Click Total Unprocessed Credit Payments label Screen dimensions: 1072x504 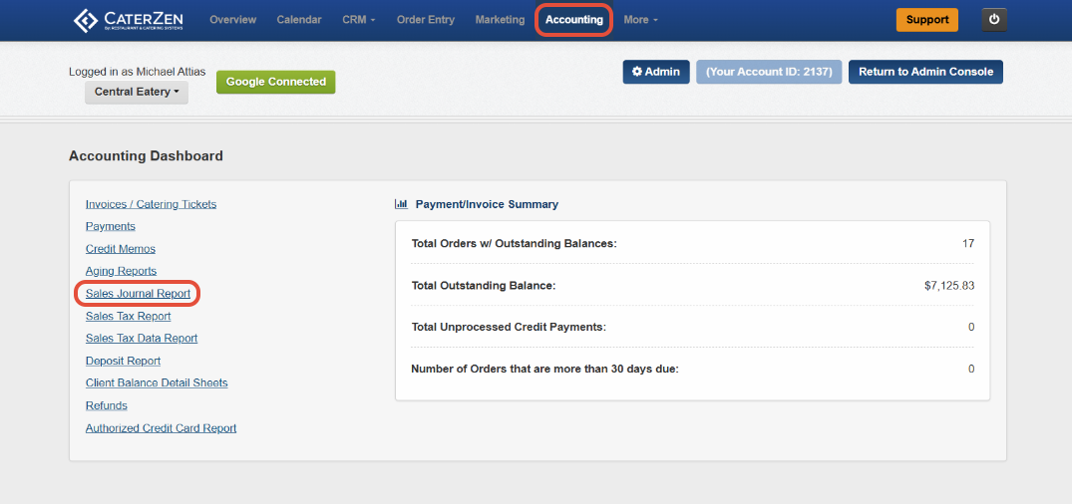[509, 327]
